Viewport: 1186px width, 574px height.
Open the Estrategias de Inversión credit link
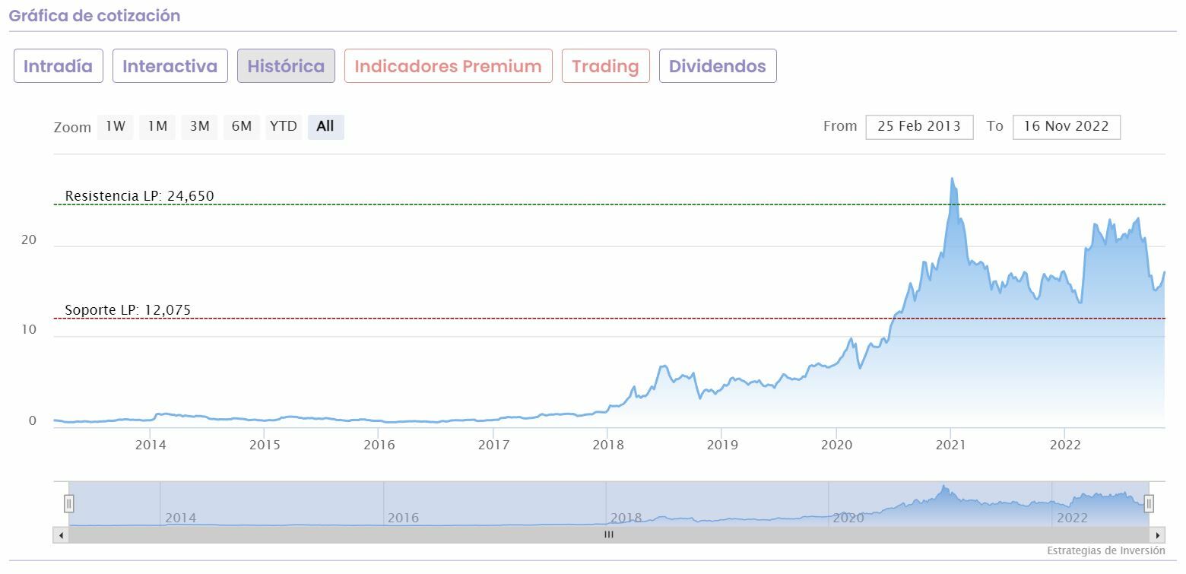pos(1105,550)
